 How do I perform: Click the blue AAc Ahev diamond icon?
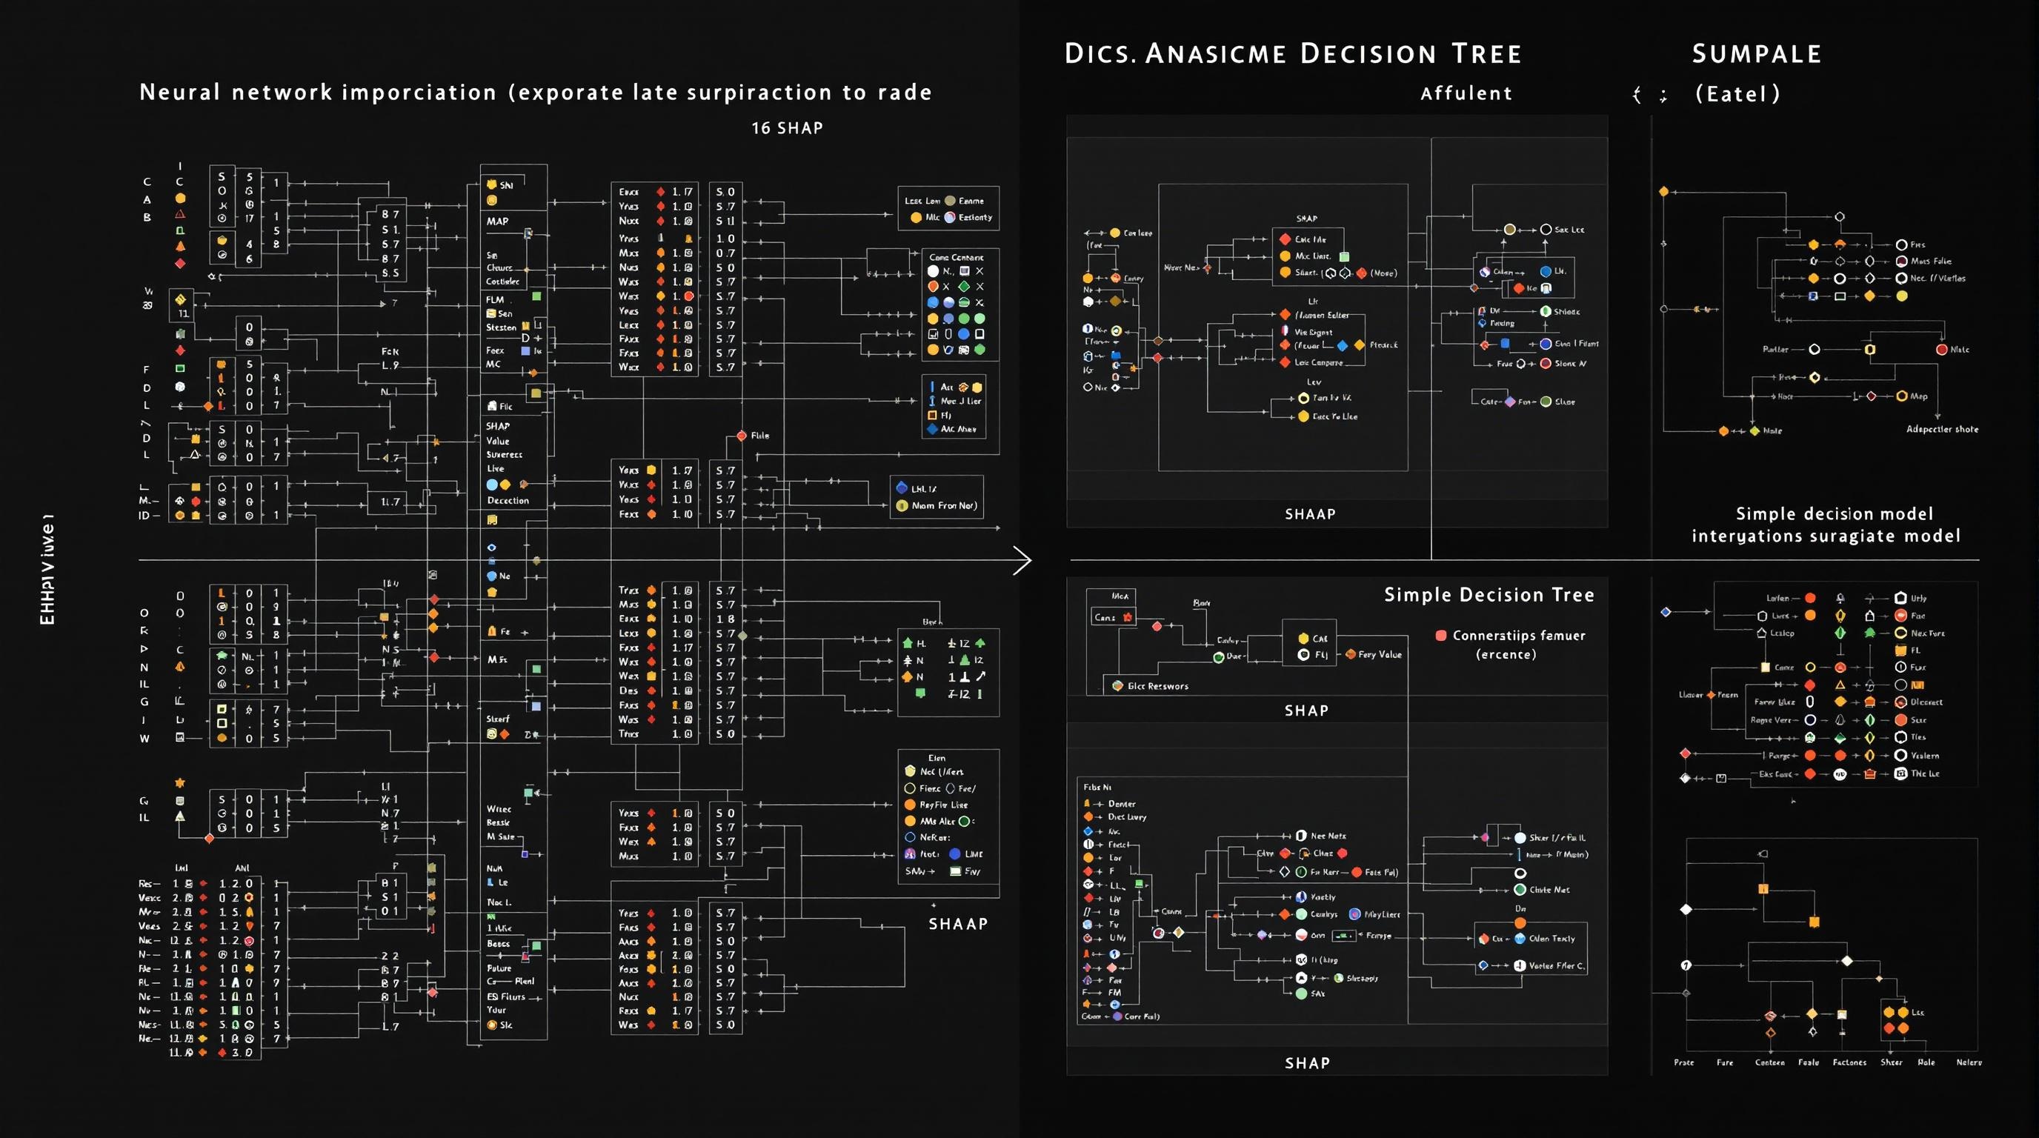(932, 429)
